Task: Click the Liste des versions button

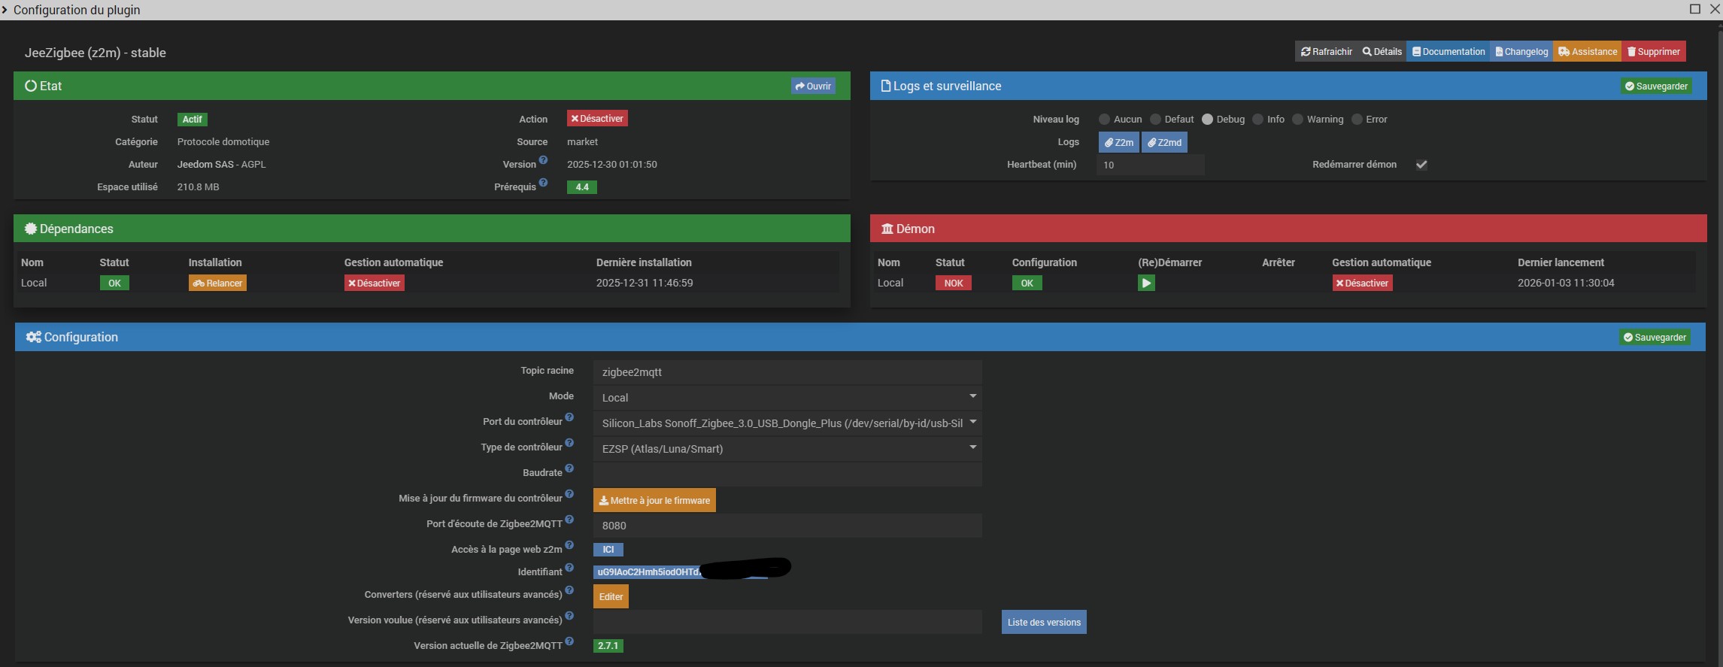Action: (x=1043, y=622)
